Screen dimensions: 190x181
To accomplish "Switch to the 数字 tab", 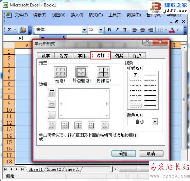I will tap(46, 56).
